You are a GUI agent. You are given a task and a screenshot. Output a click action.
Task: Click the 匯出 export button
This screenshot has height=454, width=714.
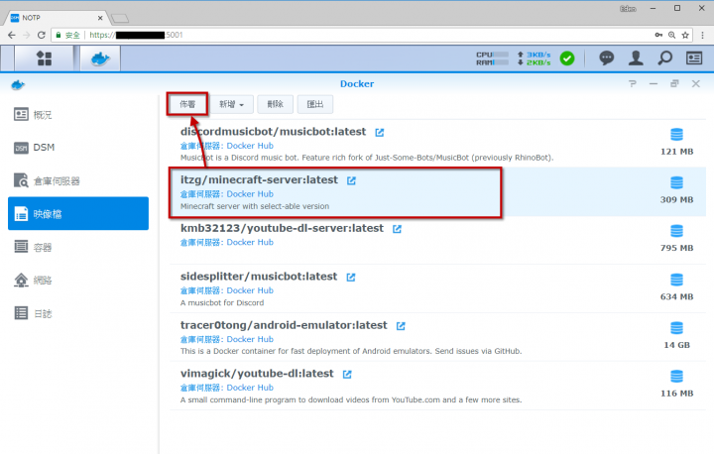click(x=315, y=104)
